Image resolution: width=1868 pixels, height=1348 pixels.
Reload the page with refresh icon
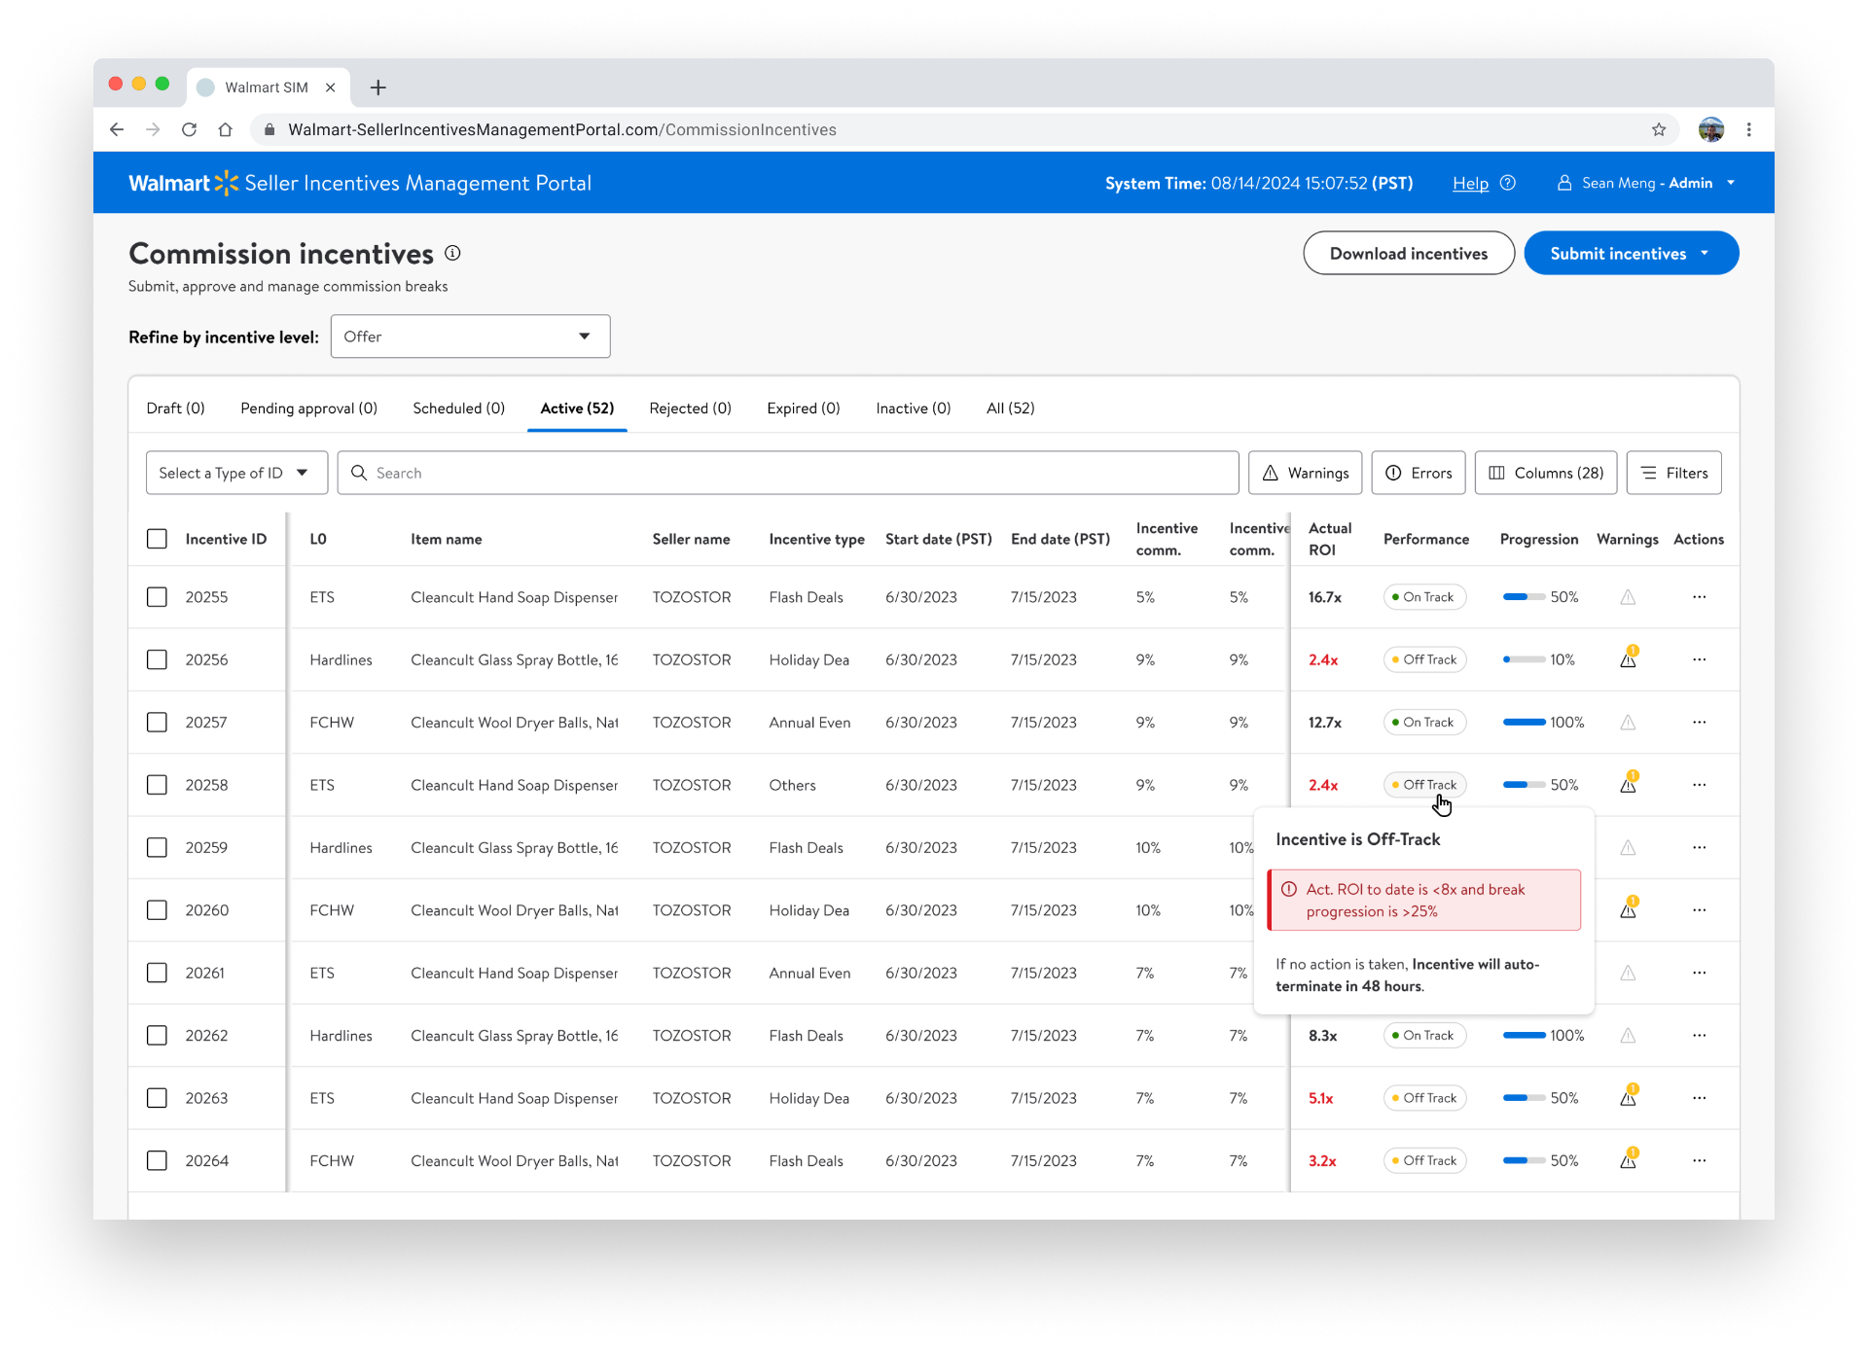[189, 129]
